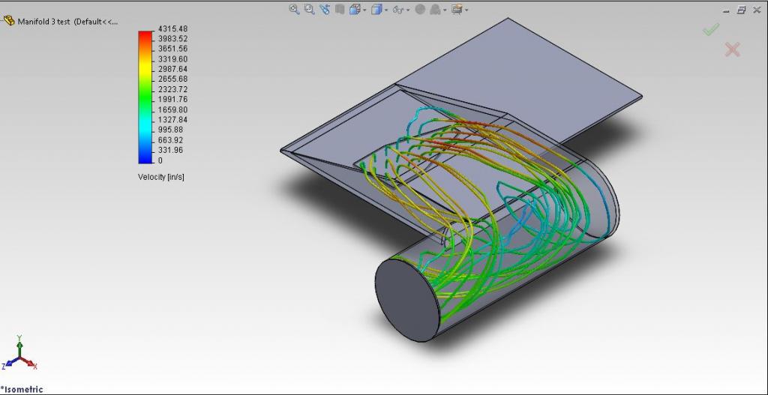Expand the Hide/Show Items dropdown arrow
Screen dimensions: 768x395
point(408,10)
